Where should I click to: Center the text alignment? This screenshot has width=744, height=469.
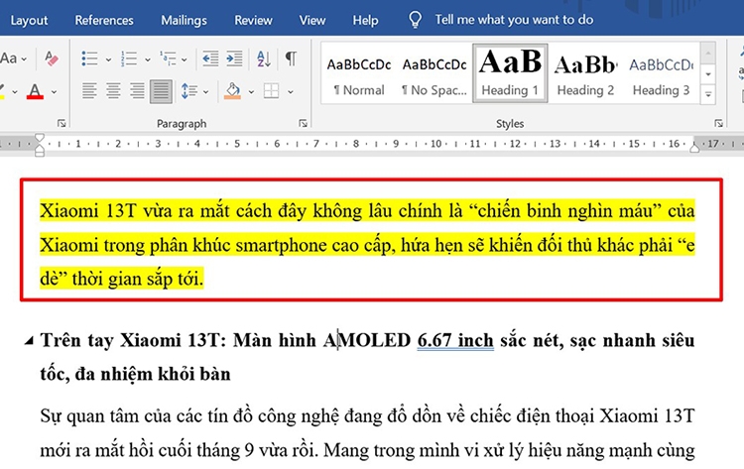[x=113, y=90]
